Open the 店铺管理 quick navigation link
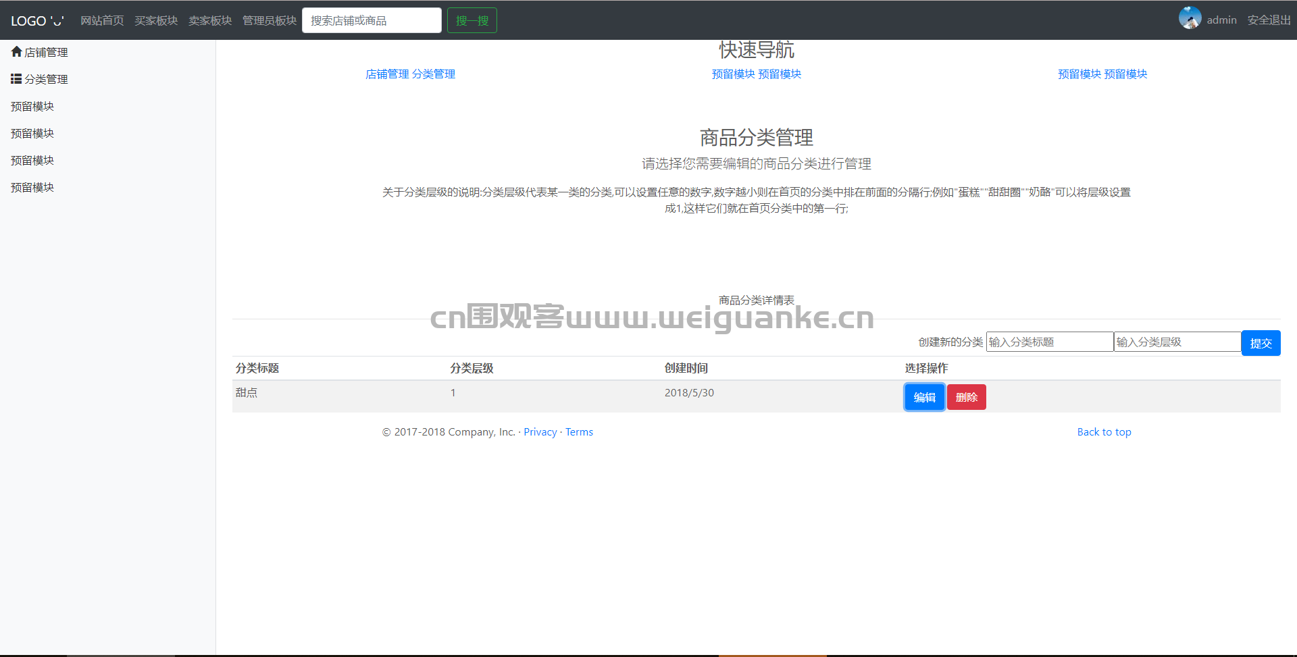 tap(387, 74)
